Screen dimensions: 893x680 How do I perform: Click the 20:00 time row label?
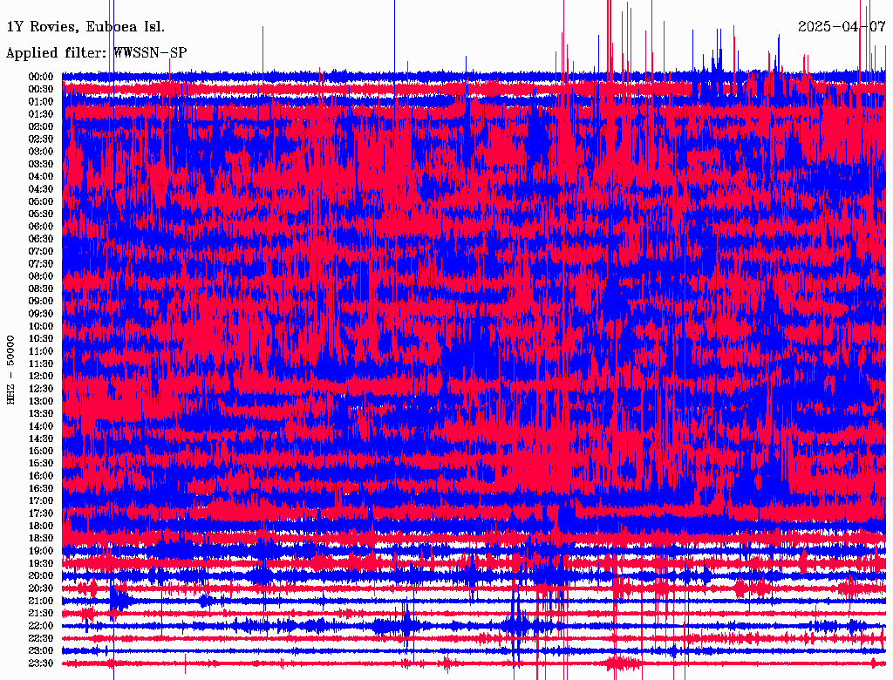point(42,575)
